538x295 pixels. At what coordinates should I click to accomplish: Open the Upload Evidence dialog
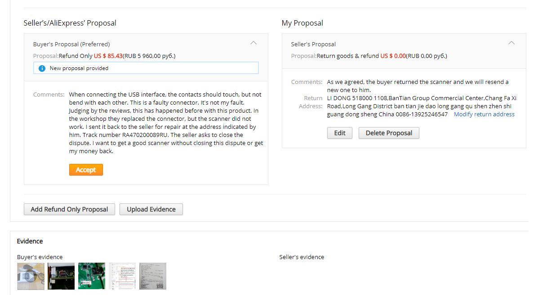151,209
